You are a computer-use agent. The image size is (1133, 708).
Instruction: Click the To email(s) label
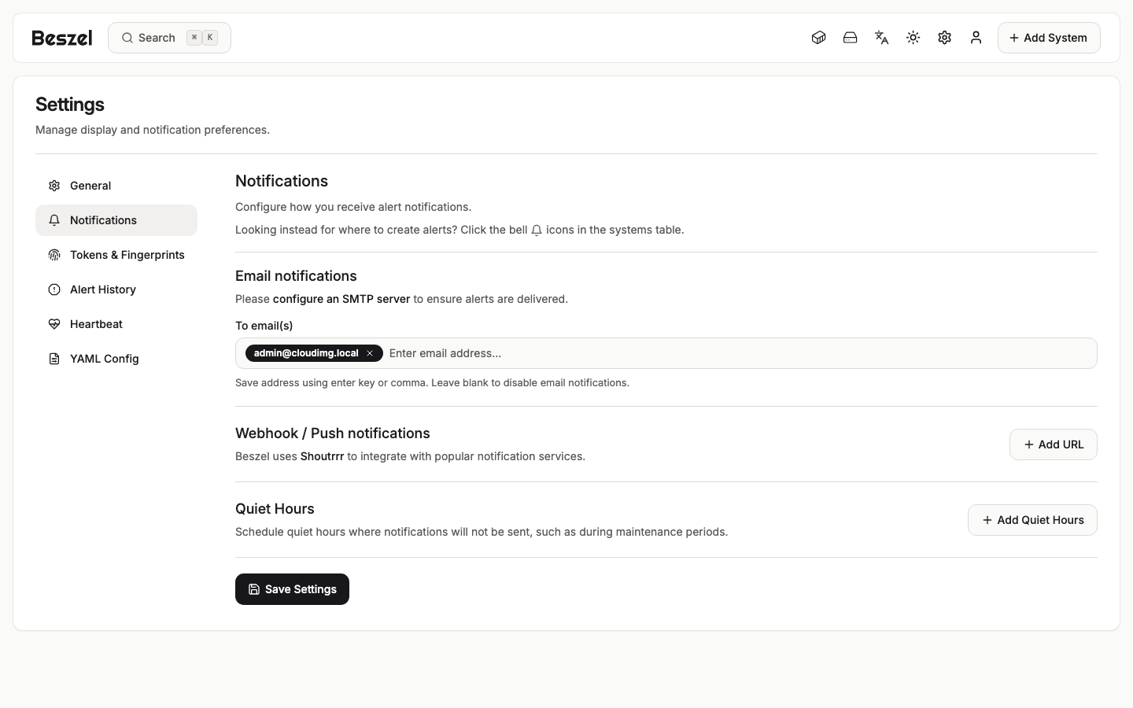264,326
